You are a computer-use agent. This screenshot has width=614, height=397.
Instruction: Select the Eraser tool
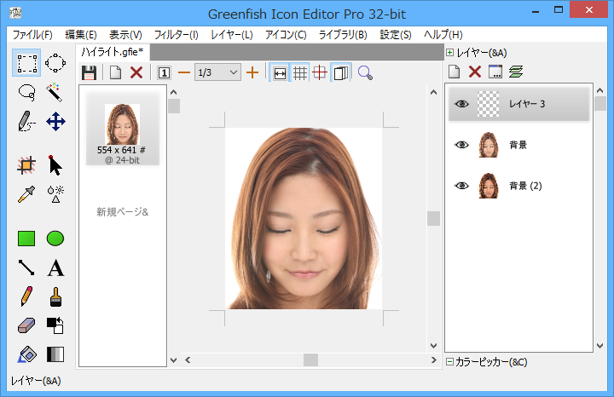tap(26, 325)
